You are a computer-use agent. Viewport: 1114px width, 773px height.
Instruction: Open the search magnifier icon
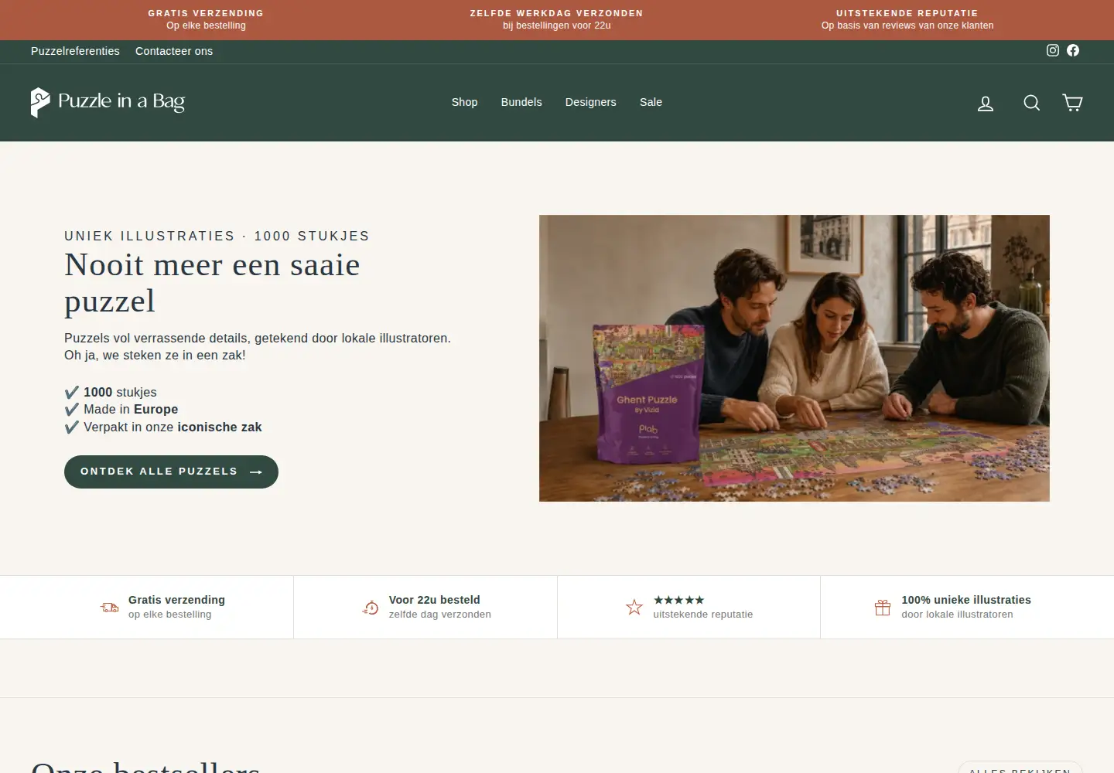(x=1032, y=103)
